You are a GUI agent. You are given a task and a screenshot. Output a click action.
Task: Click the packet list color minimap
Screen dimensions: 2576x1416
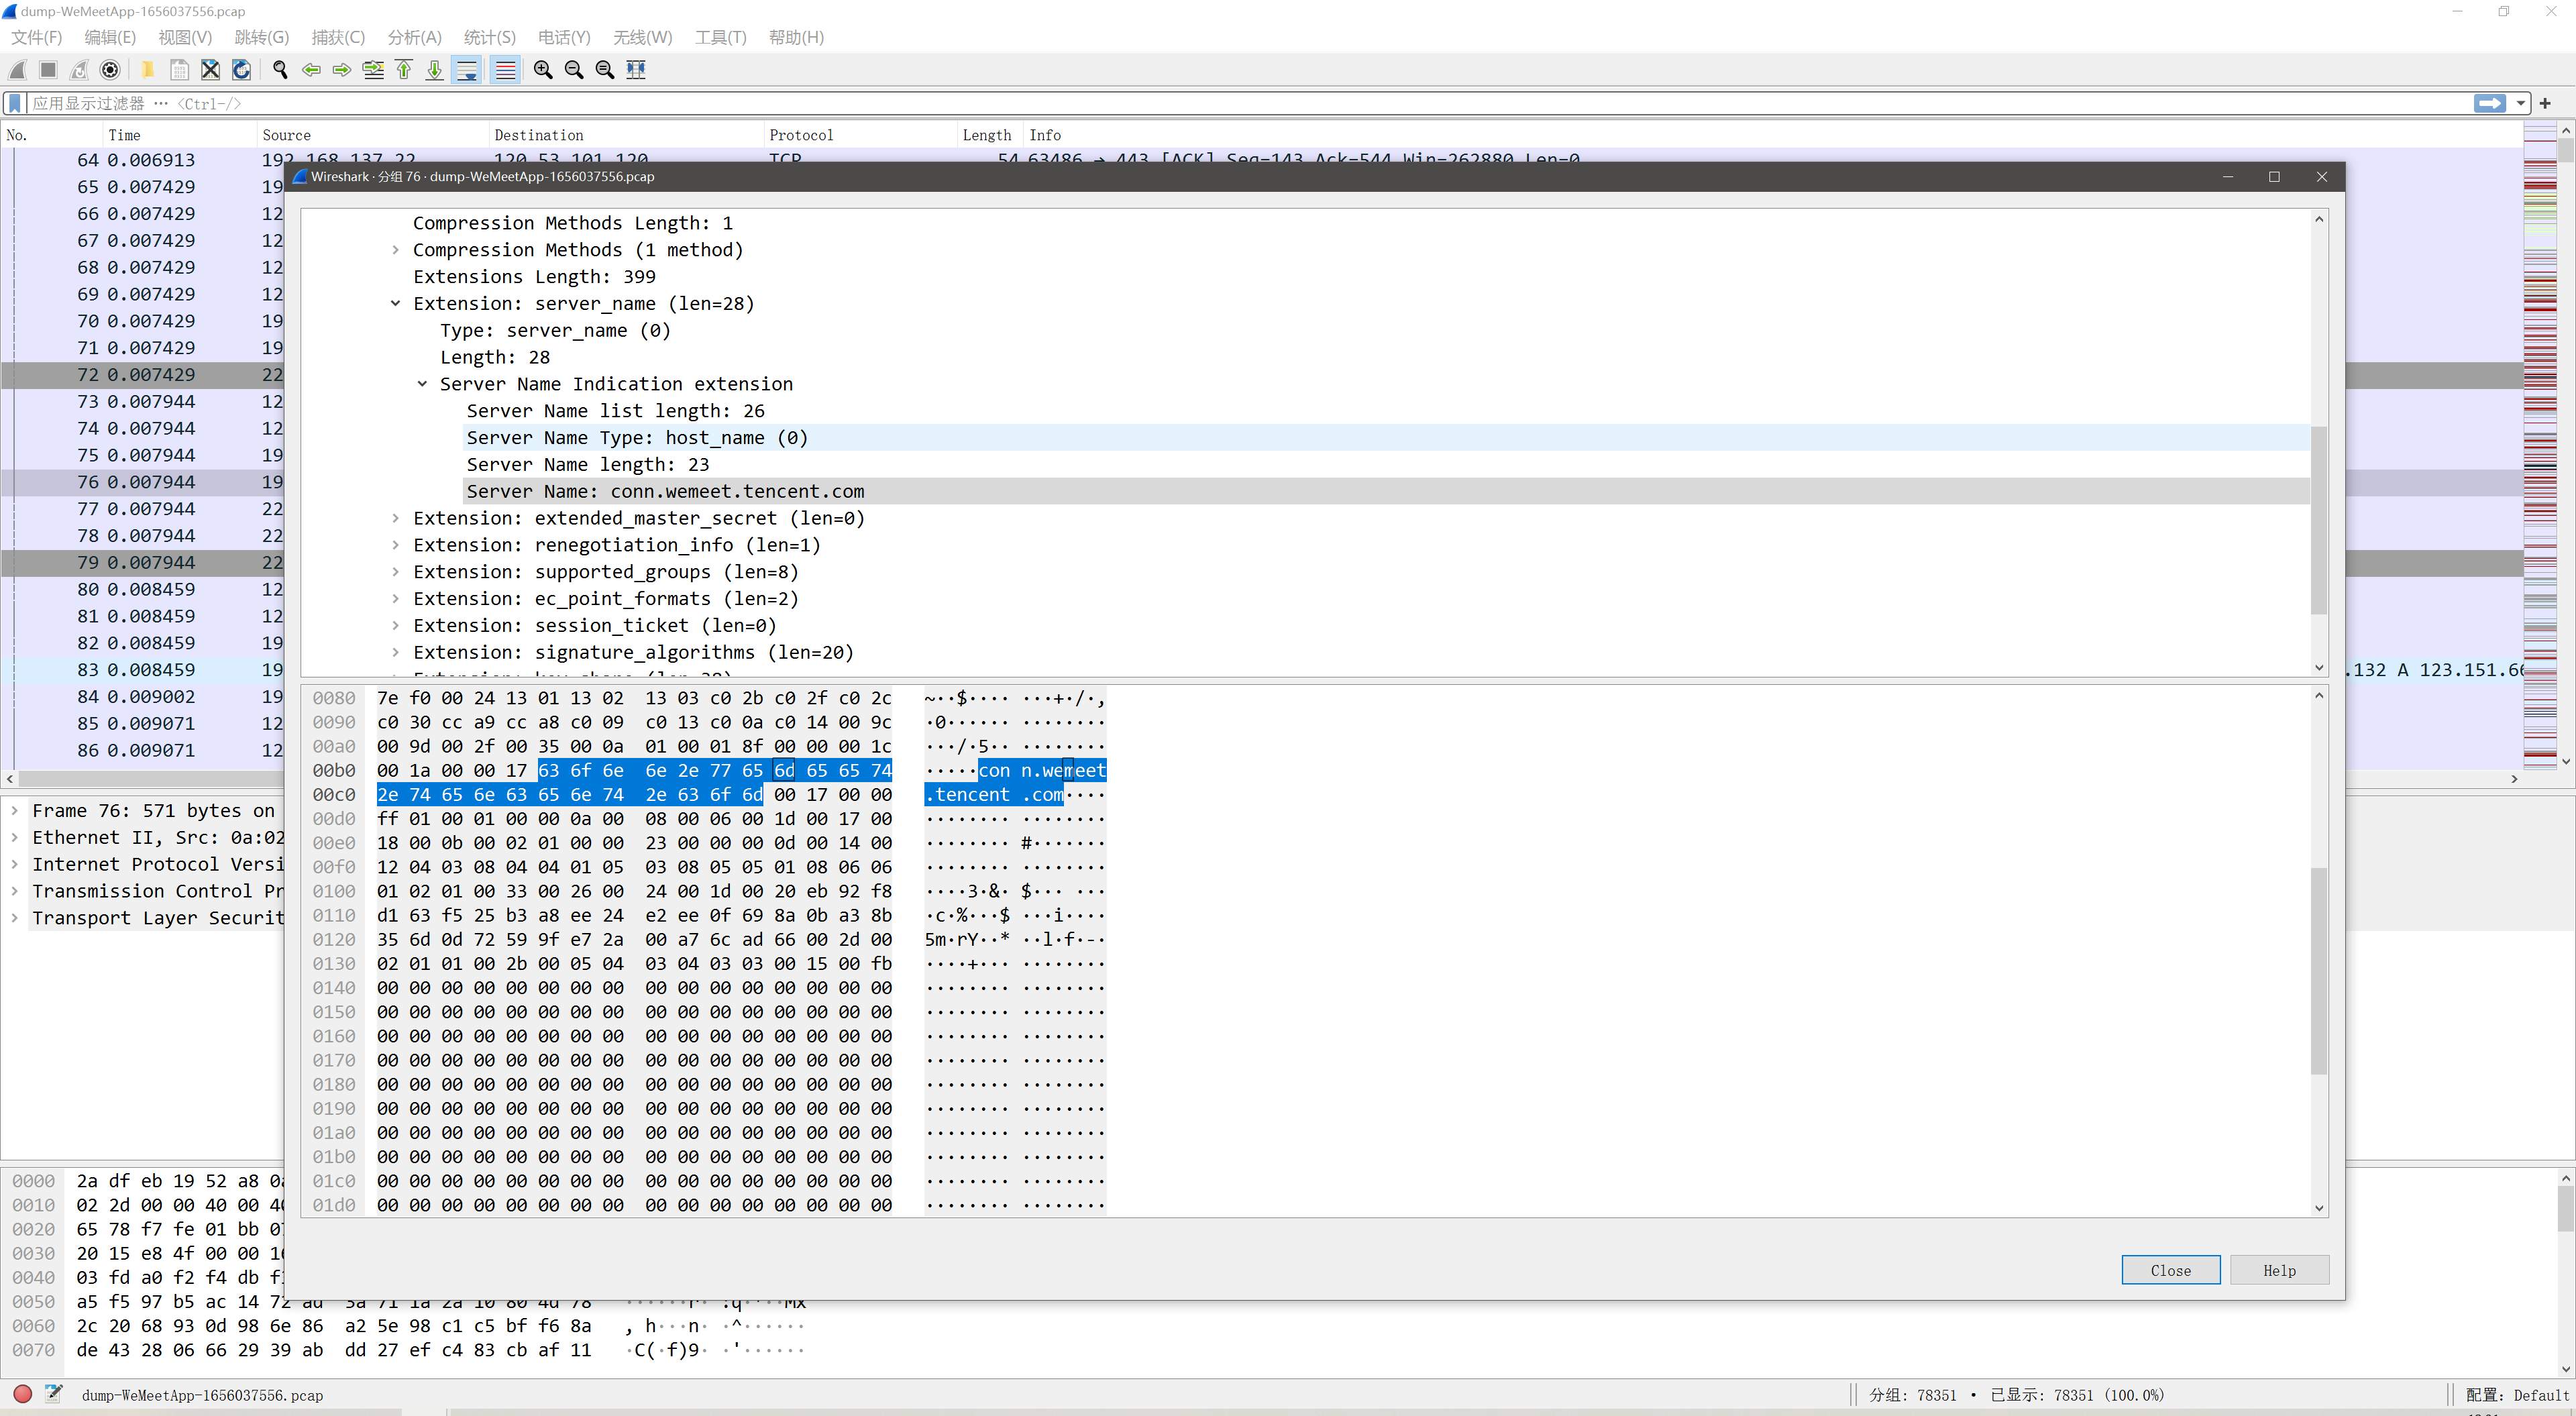[x=2540, y=450]
